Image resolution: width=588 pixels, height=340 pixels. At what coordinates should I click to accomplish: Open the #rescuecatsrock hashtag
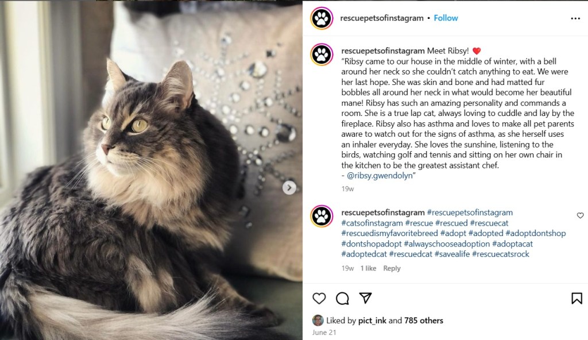pyautogui.click(x=501, y=254)
